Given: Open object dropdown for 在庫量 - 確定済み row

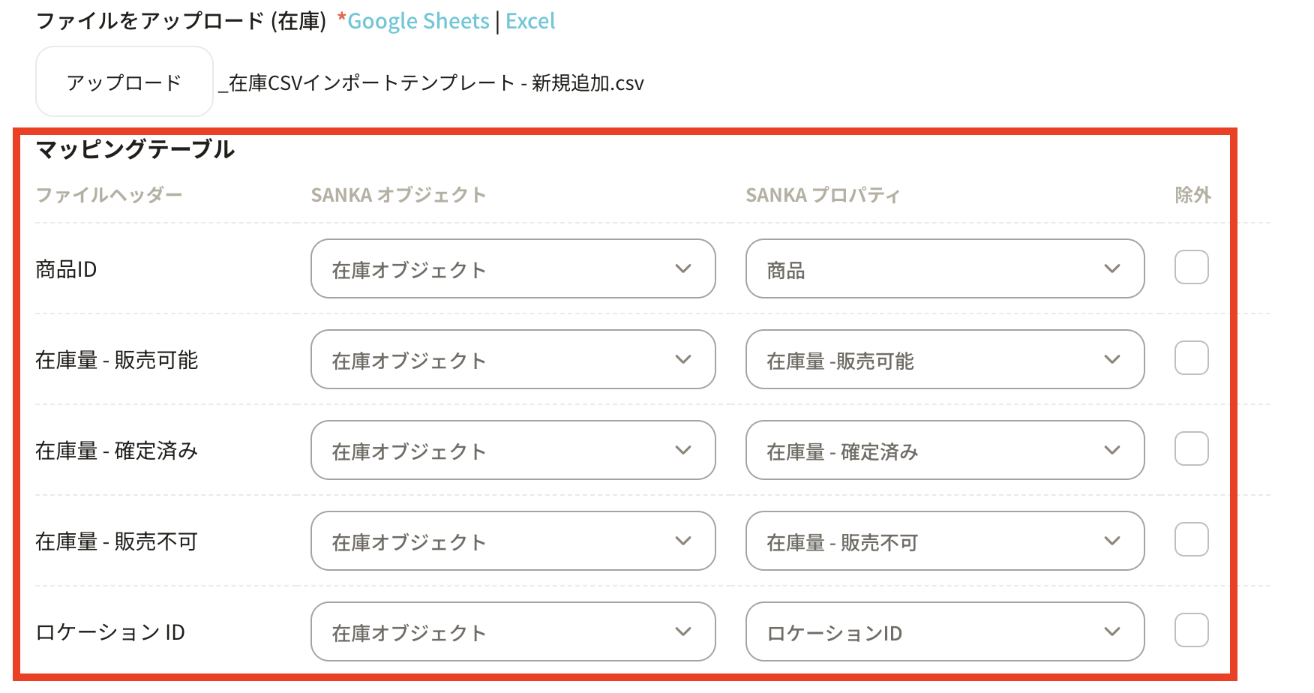Looking at the screenshot, I should tap(513, 450).
